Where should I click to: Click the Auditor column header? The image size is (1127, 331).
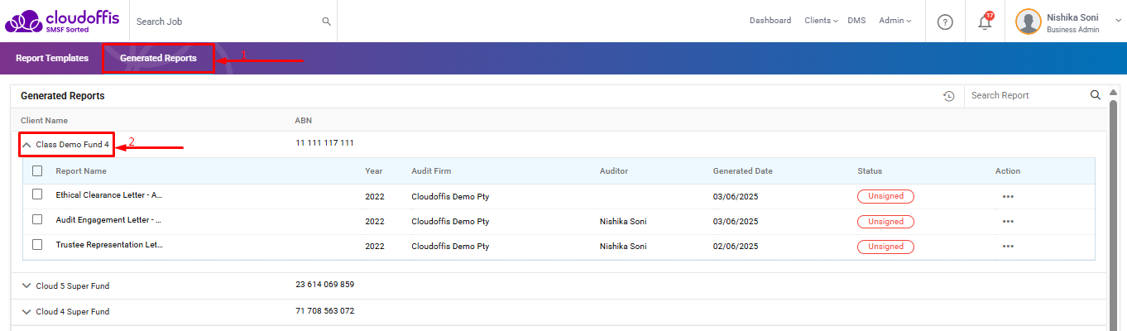coord(614,171)
